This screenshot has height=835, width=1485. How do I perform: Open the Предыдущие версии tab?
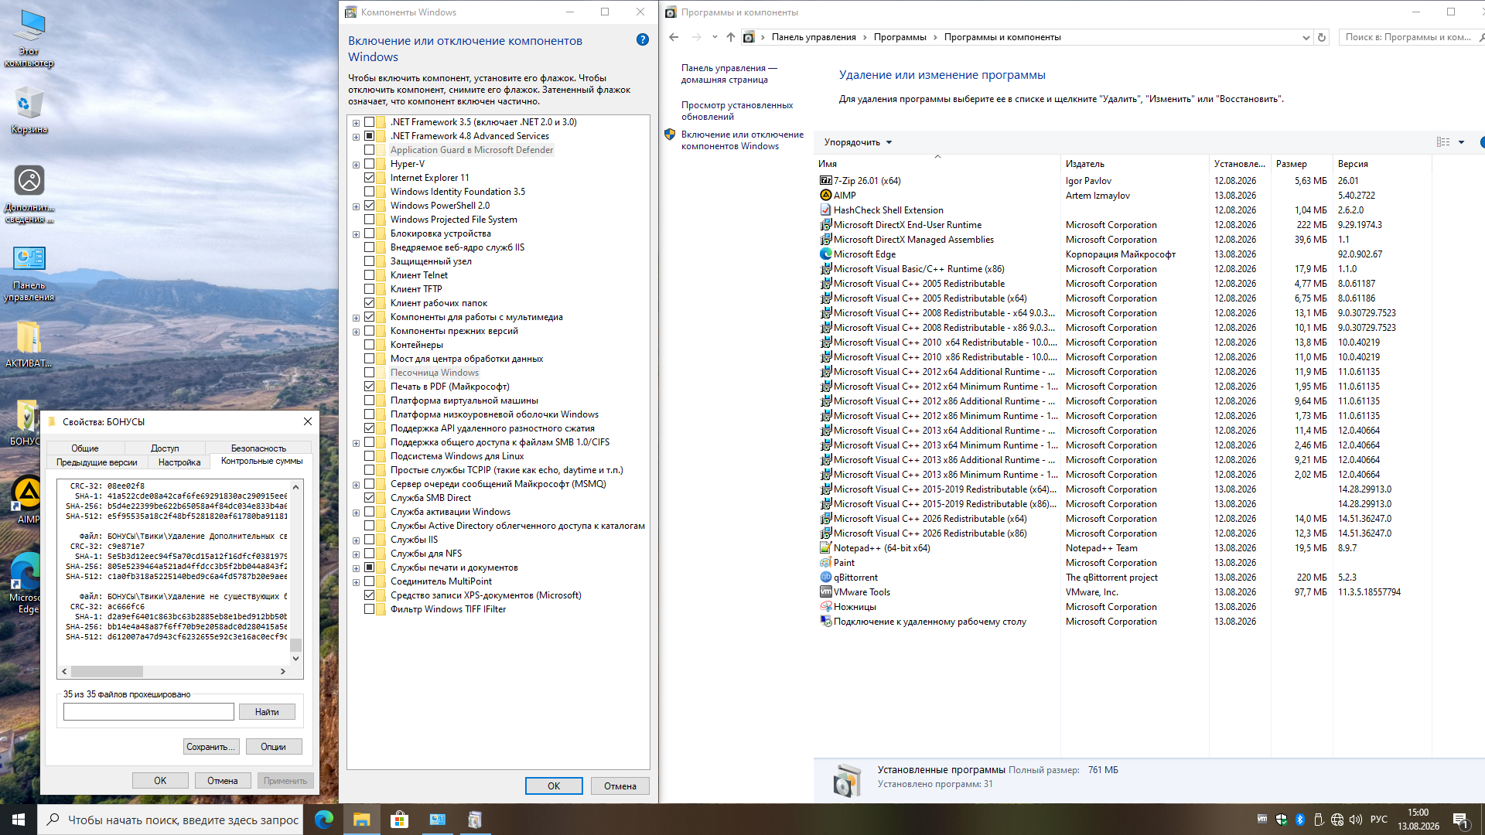click(x=97, y=462)
